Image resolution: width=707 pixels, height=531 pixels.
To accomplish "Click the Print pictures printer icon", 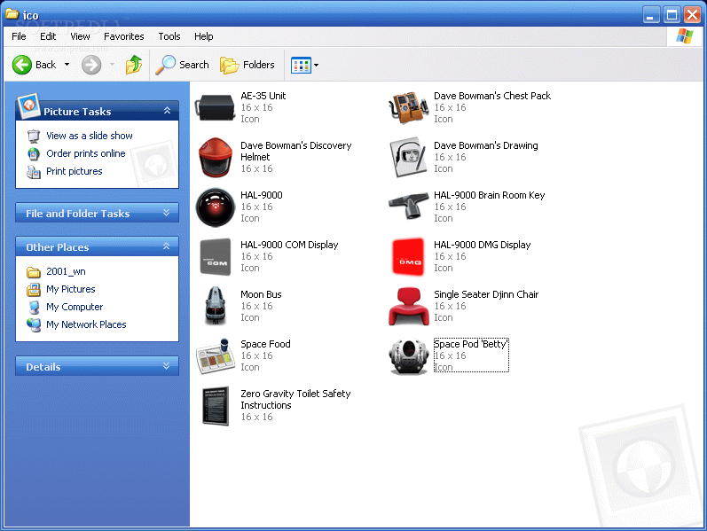I will point(34,172).
